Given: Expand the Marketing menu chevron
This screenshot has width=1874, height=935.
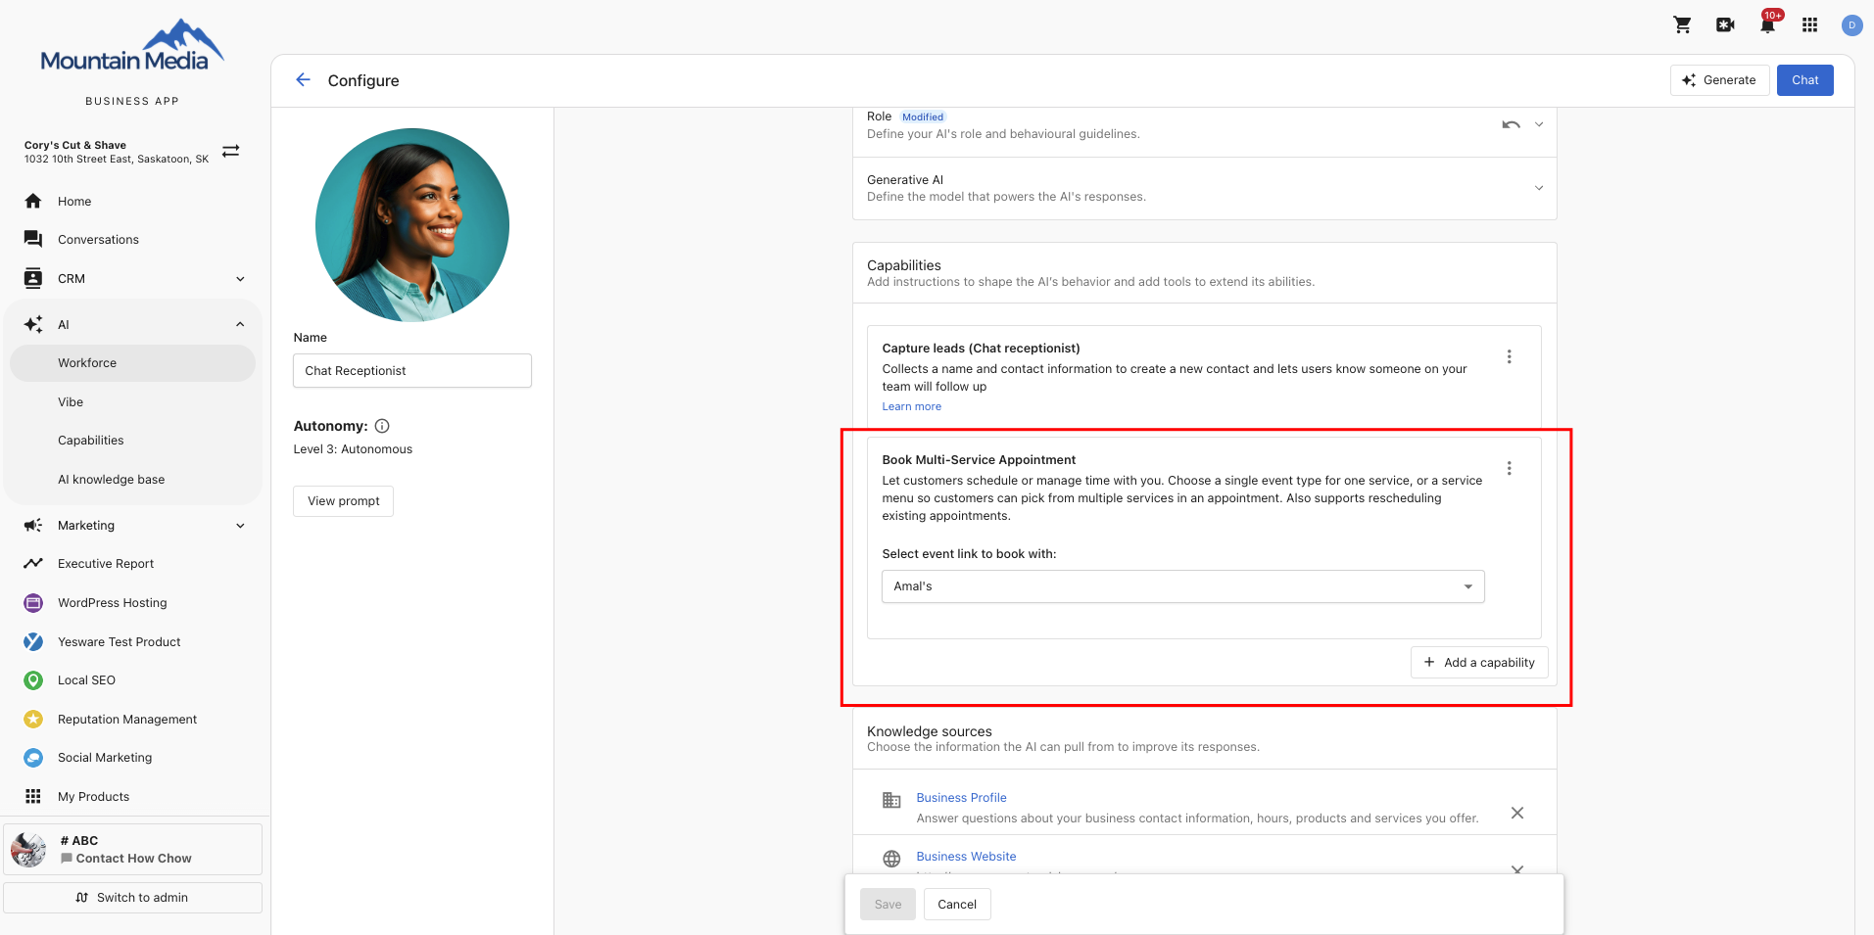Looking at the screenshot, I should click(240, 526).
